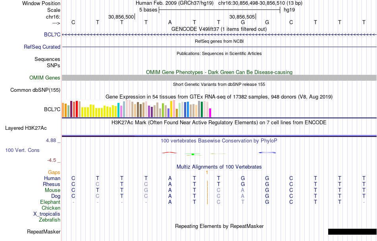Click the Rhesus species label
The image size is (377, 241).
52,184
